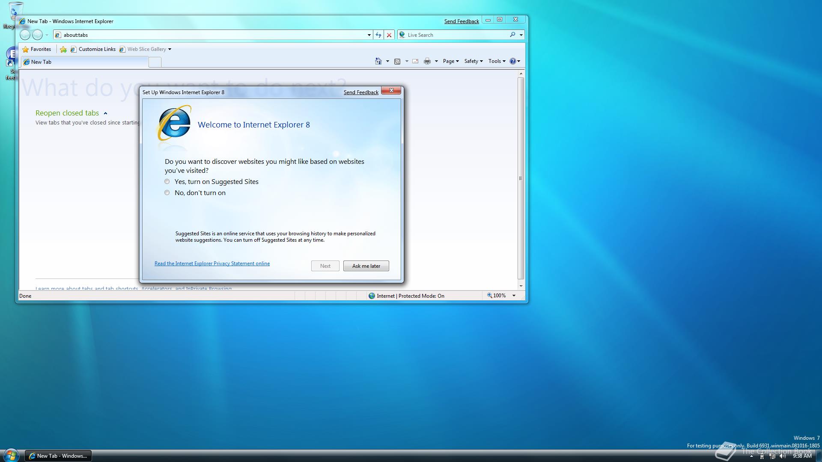
Task: Click the Internet zone globe icon
Action: pyautogui.click(x=372, y=296)
